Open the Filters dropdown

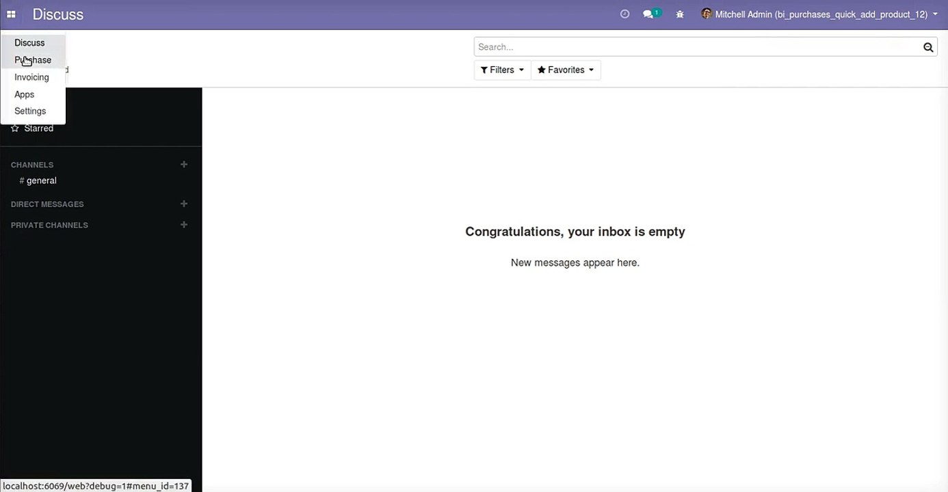click(x=502, y=70)
